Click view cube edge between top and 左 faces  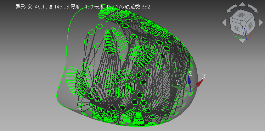[235, 21]
